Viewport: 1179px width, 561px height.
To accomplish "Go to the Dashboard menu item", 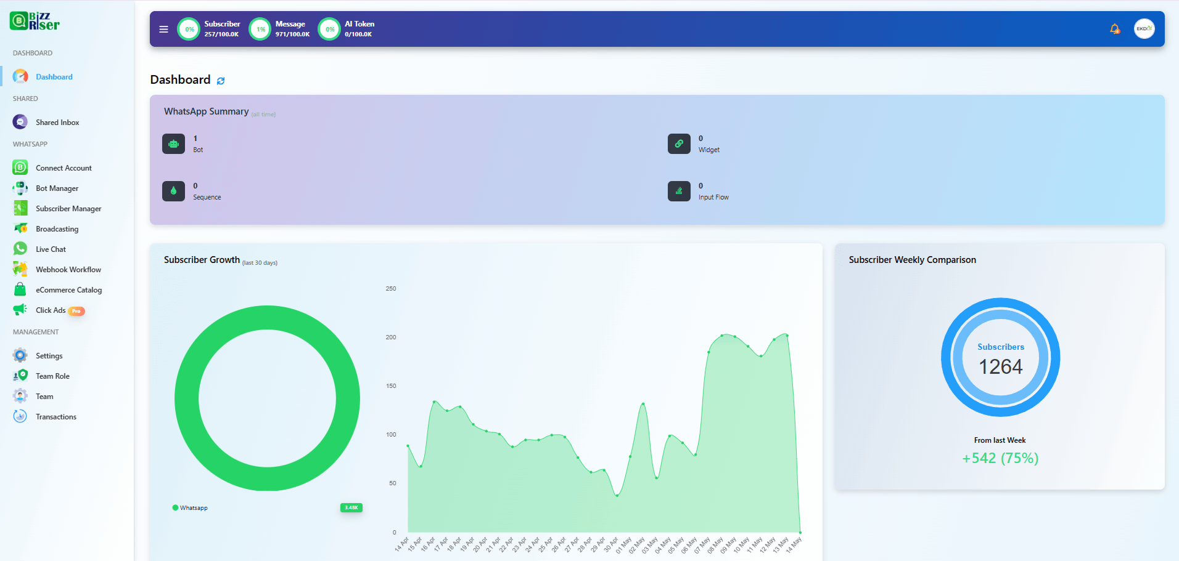I will coord(54,76).
